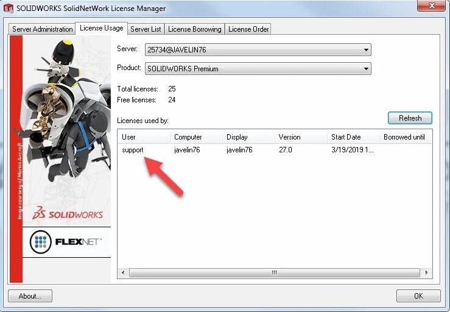Screen dimensions: 450x312
Task: Click the Total licenses value '25'
Action: tap(172, 89)
